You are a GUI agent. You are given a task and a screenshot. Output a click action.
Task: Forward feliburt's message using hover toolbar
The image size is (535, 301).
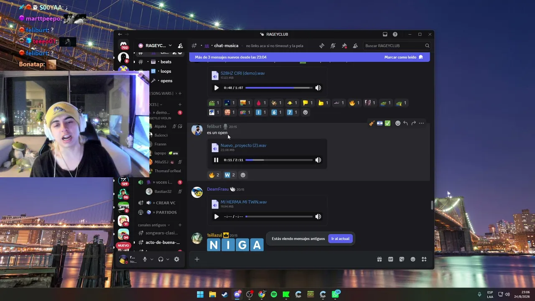tap(413, 123)
